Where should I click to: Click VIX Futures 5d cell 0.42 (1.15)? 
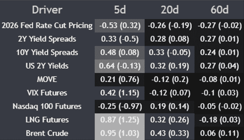click(x=120, y=93)
